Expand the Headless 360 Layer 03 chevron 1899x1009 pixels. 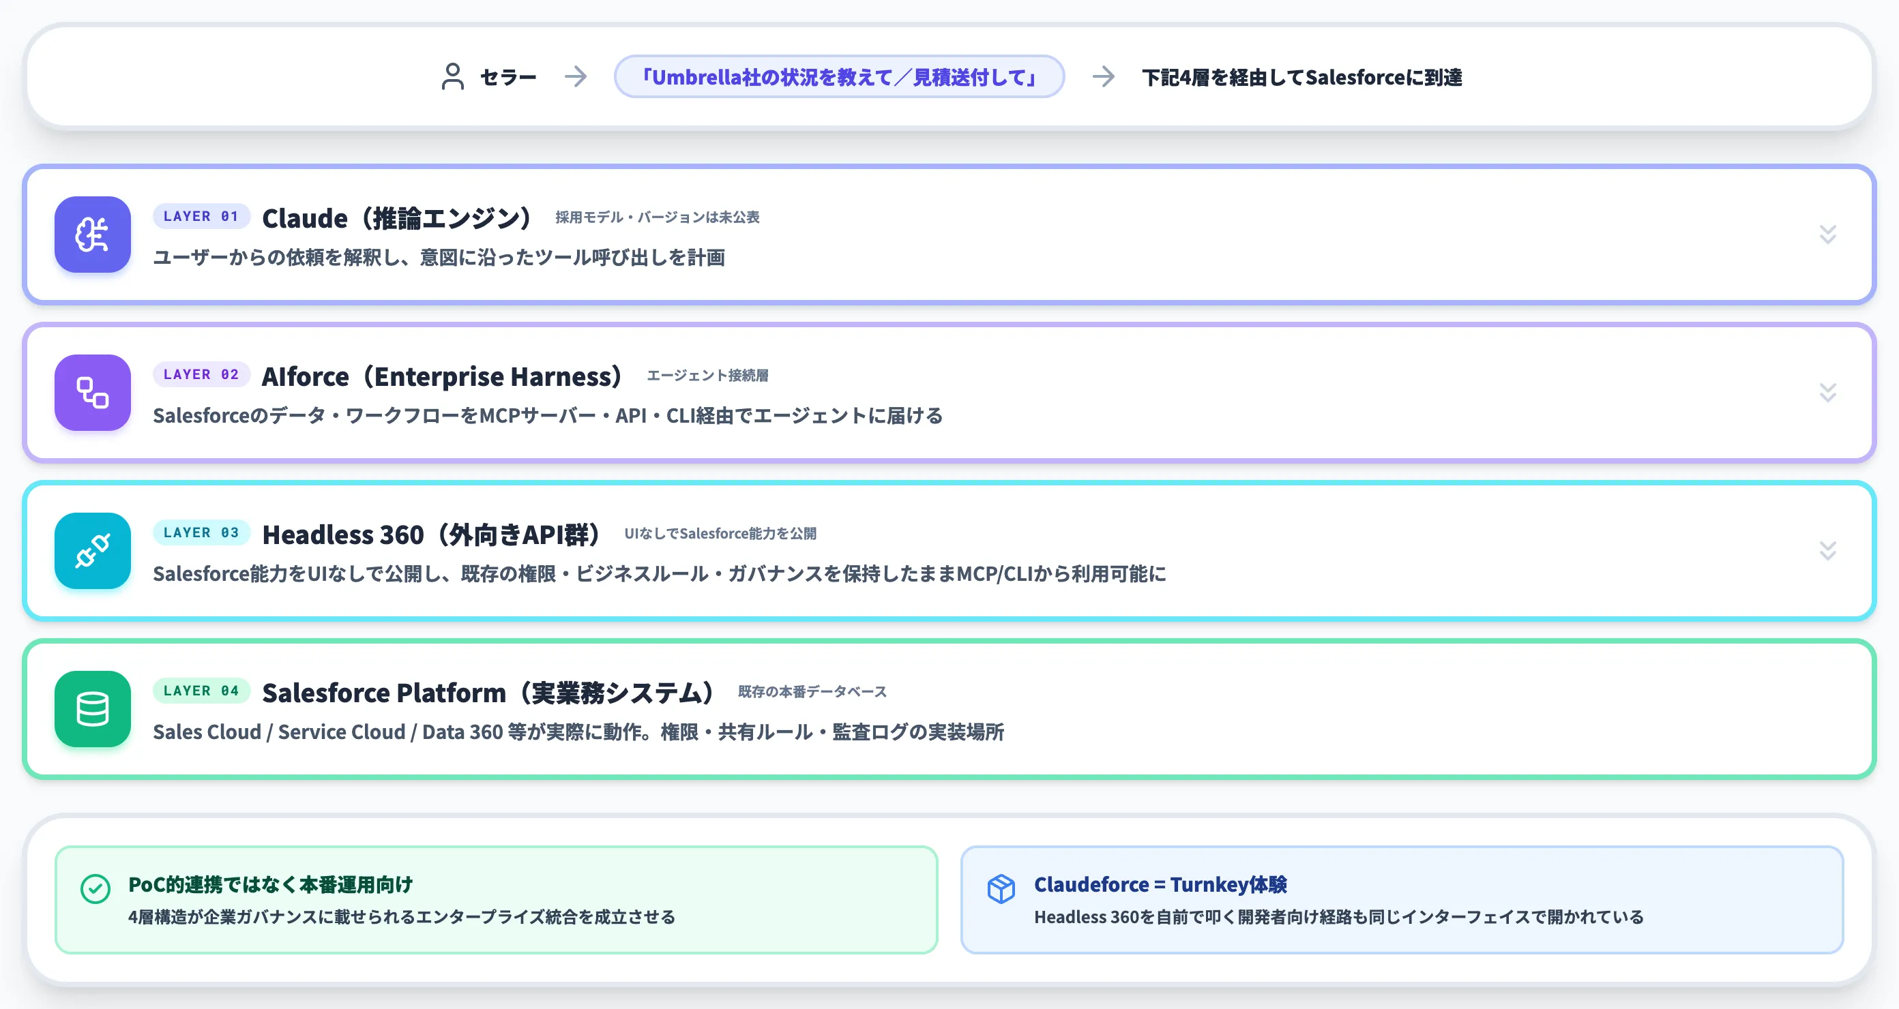(x=1827, y=551)
